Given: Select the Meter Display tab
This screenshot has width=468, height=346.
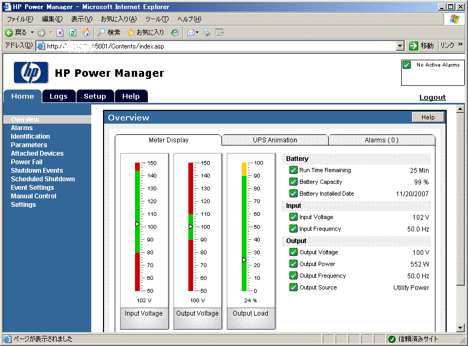Looking at the screenshot, I should pyautogui.click(x=169, y=140).
